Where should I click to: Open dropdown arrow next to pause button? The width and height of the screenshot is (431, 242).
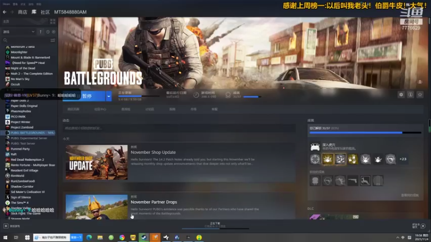click(x=109, y=96)
